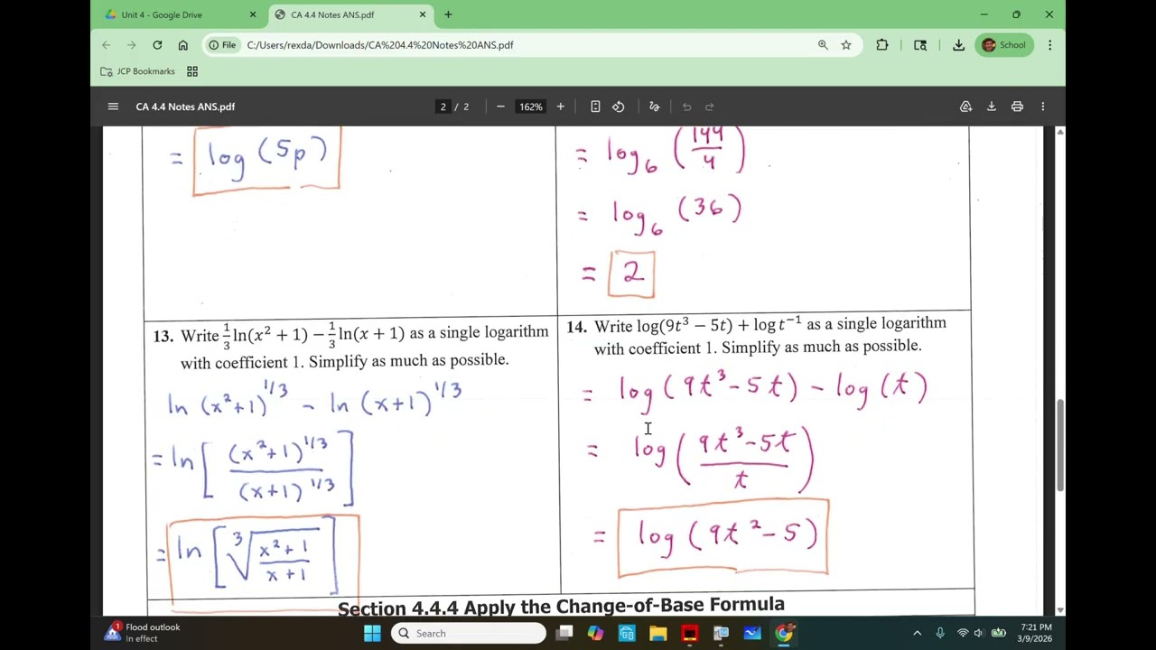Open the apps grid in bookmarks bar
Screen dimensions: 1156x650
[192, 71]
